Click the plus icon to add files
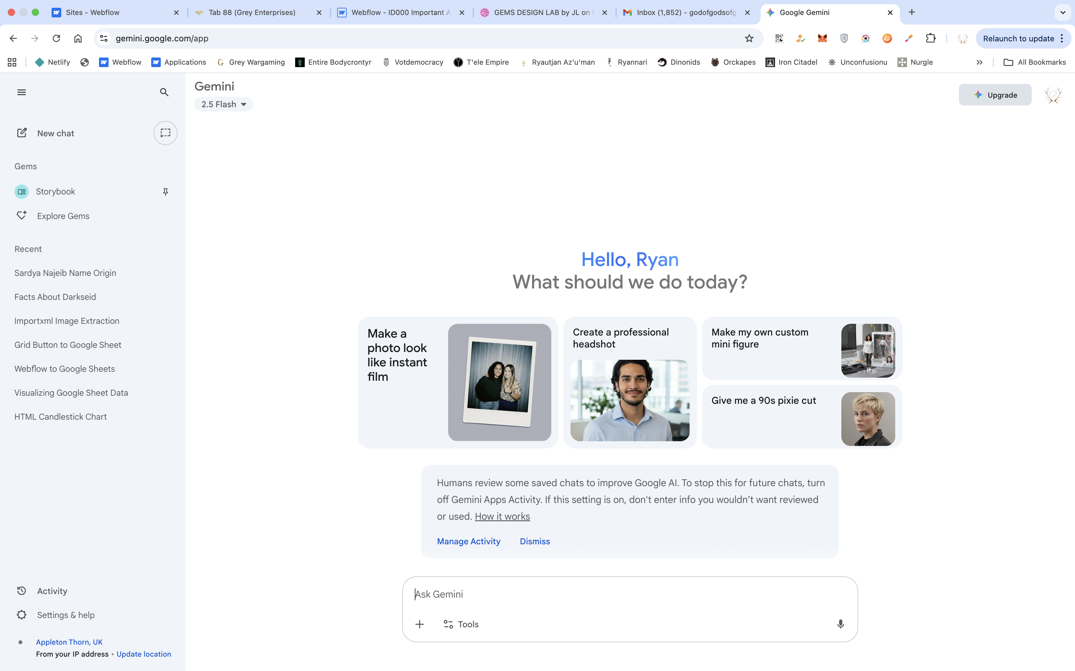1075x671 pixels. coord(419,624)
